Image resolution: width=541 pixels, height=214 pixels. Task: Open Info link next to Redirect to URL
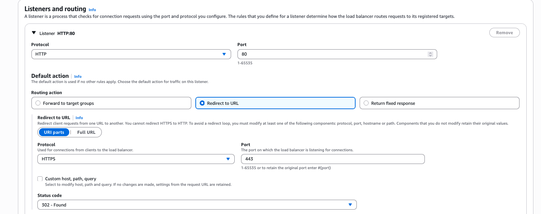(79, 118)
